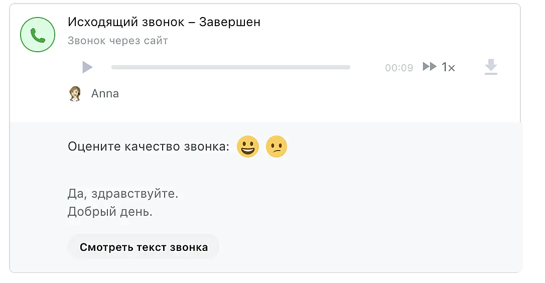Rate the call with the smiling emoji
545x283 pixels.
pyautogui.click(x=247, y=147)
